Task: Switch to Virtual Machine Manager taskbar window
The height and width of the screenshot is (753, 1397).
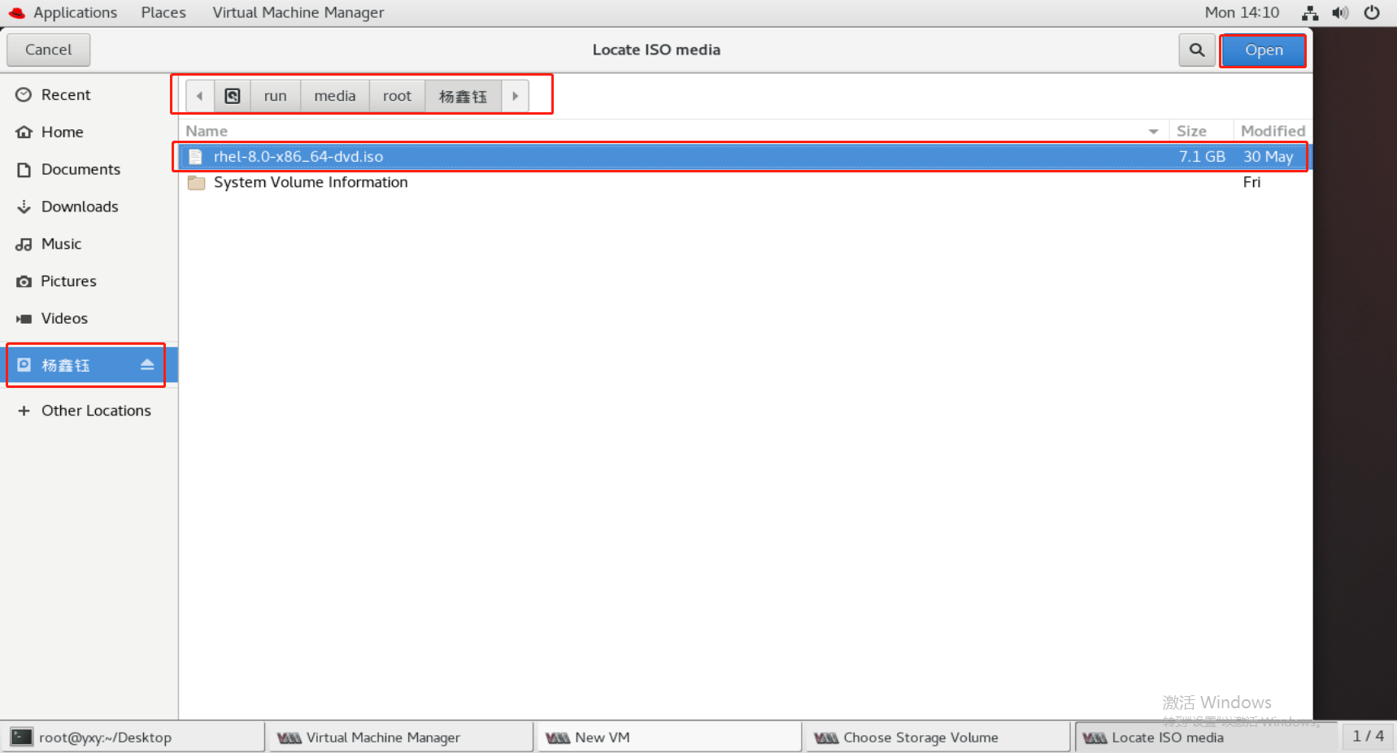Action: tap(401, 738)
